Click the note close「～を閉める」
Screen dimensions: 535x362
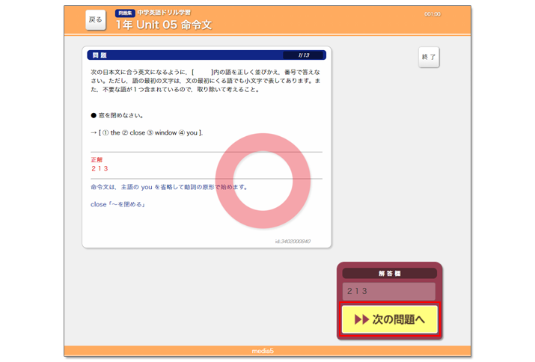118,204
